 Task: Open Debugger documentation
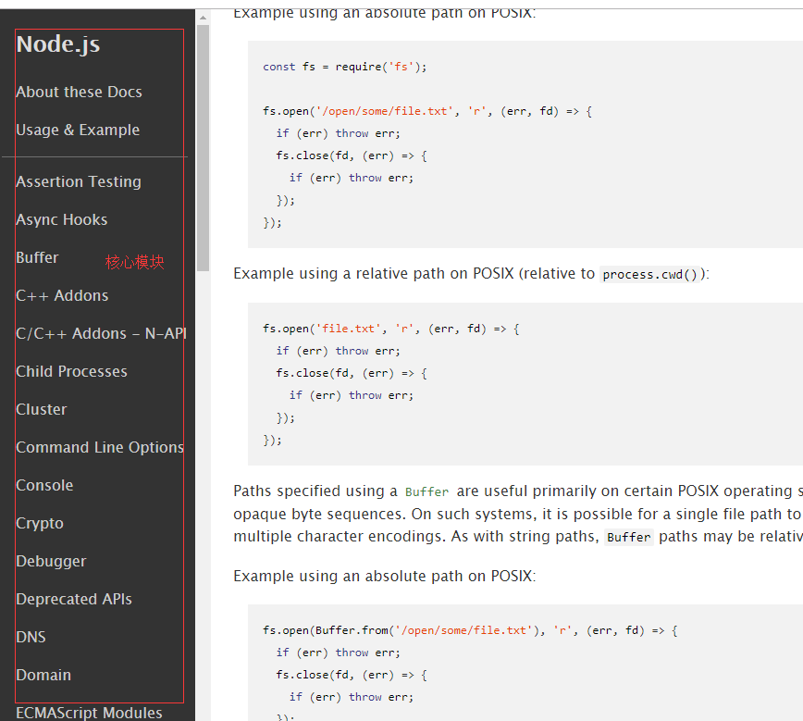click(51, 561)
